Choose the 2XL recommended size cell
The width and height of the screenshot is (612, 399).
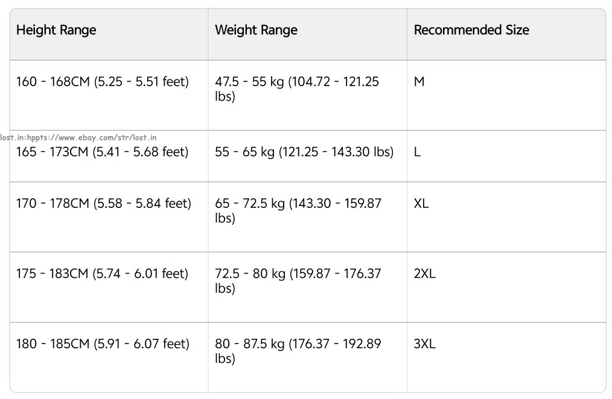tap(425, 274)
